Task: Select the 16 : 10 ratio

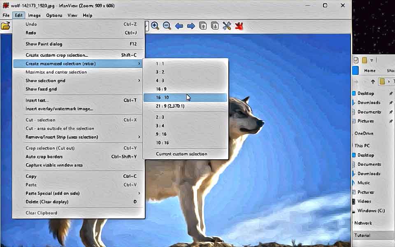Action: (185, 98)
